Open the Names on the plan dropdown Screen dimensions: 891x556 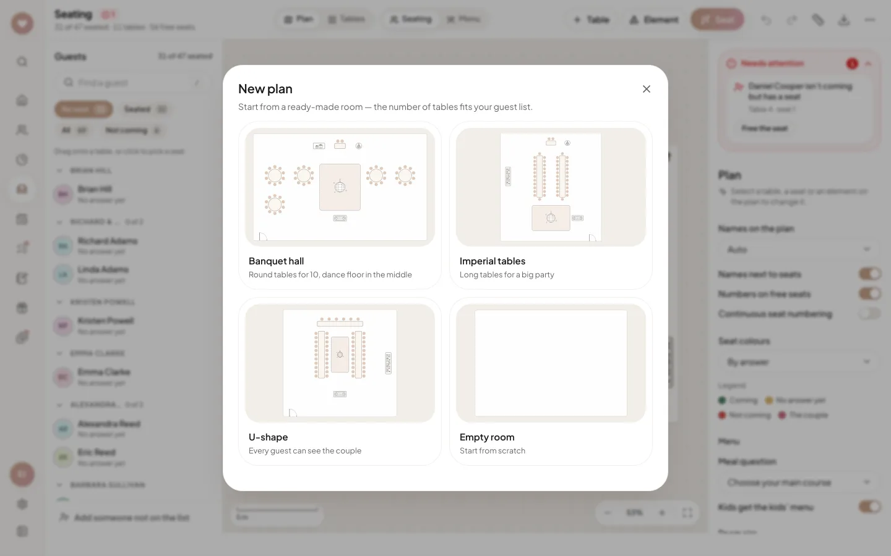[x=799, y=250]
